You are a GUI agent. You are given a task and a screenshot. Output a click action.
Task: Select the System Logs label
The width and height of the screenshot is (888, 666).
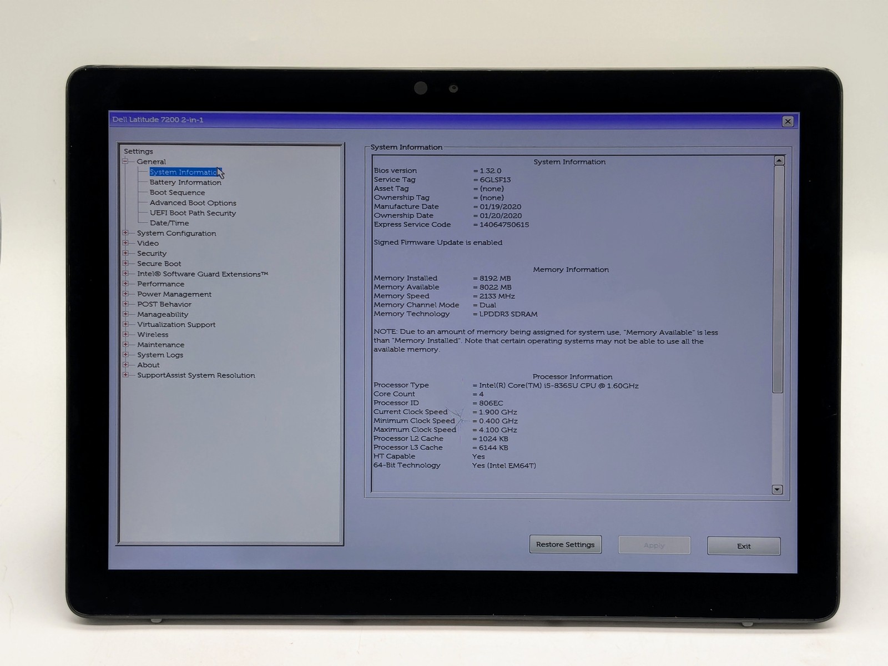[x=160, y=355]
